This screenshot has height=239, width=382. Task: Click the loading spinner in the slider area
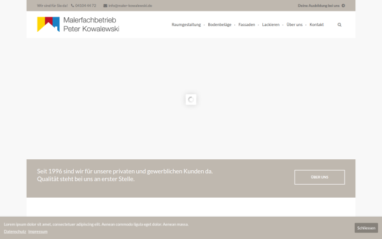coord(191,99)
